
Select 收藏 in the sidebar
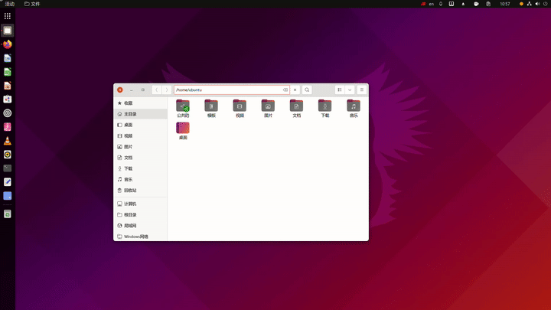tap(141, 103)
